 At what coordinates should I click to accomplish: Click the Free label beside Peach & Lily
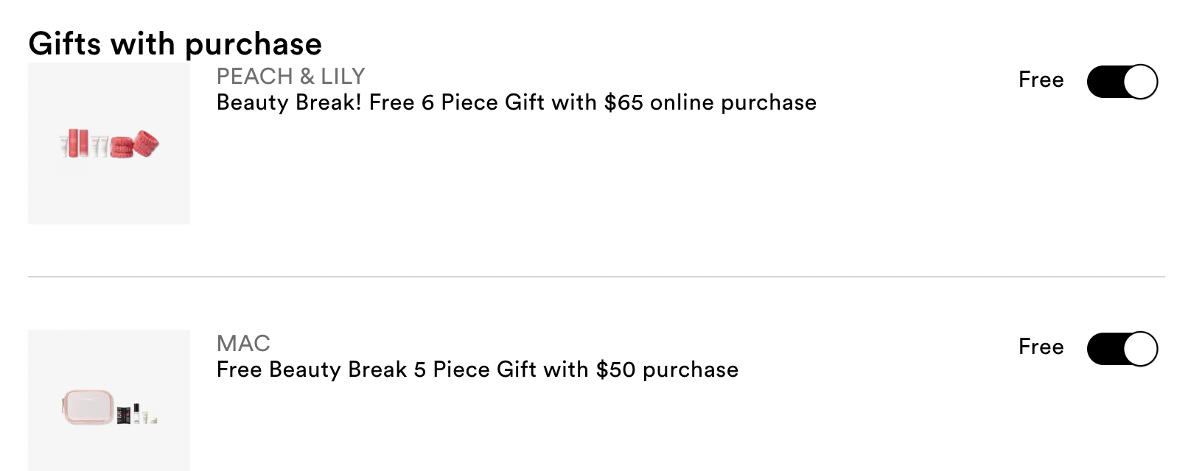(1041, 79)
